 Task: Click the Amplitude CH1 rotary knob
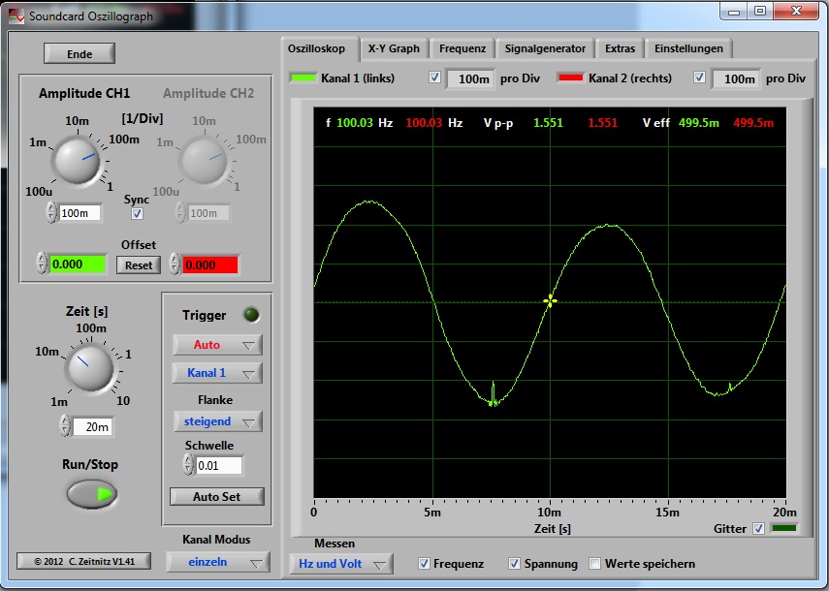78,161
